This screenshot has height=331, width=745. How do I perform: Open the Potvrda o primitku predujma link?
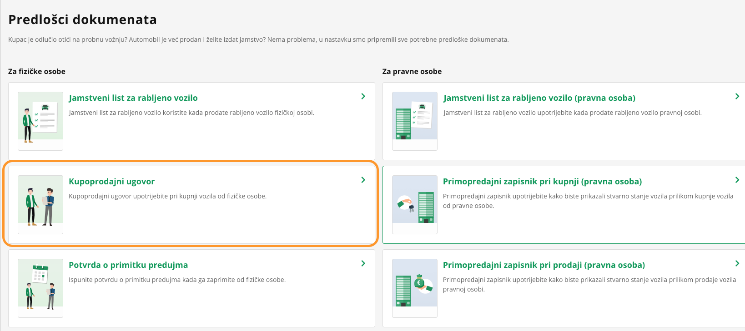tap(128, 265)
